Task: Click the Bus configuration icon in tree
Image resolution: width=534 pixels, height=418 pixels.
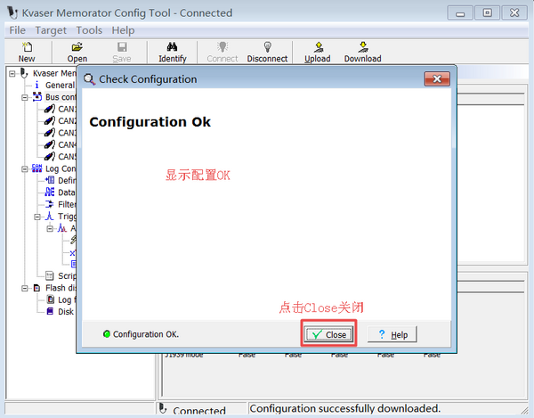Action: click(x=37, y=97)
